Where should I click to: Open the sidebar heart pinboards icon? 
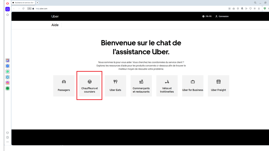[x=8, y=133]
